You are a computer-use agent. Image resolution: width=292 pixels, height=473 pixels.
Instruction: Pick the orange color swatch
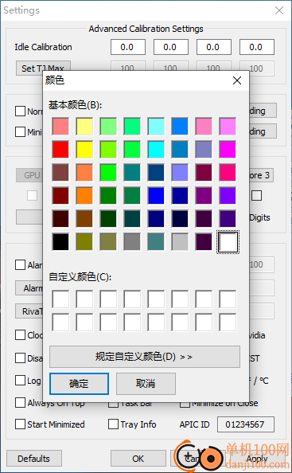pyautogui.click(x=84, y=195)
